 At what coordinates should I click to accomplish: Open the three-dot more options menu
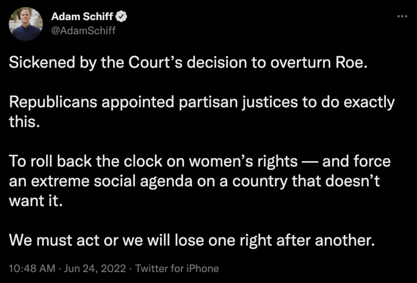[401, 16]
